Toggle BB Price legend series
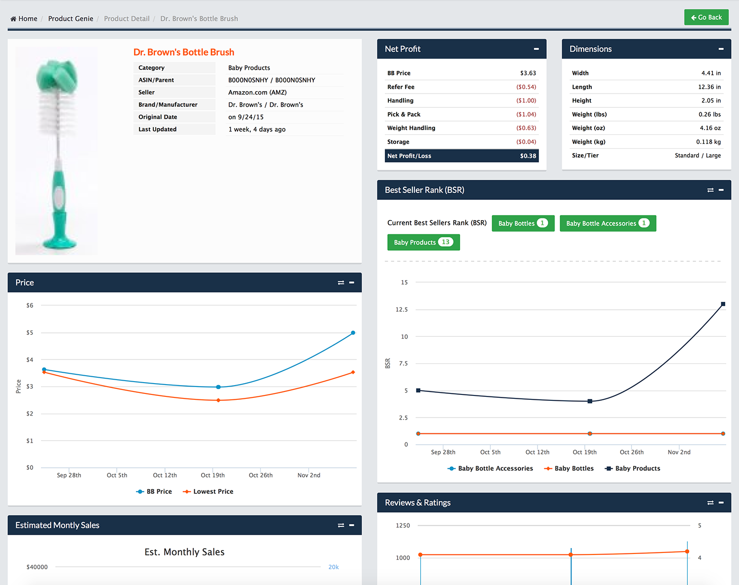The image size is (739, 585). point(154,491)
